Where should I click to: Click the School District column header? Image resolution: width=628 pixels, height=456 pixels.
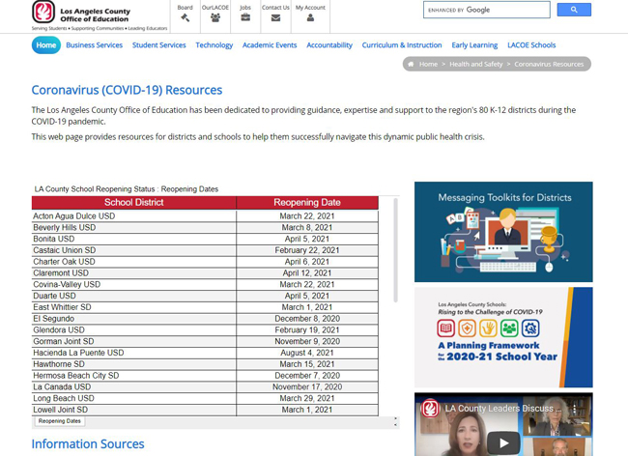tap(133, 203)
